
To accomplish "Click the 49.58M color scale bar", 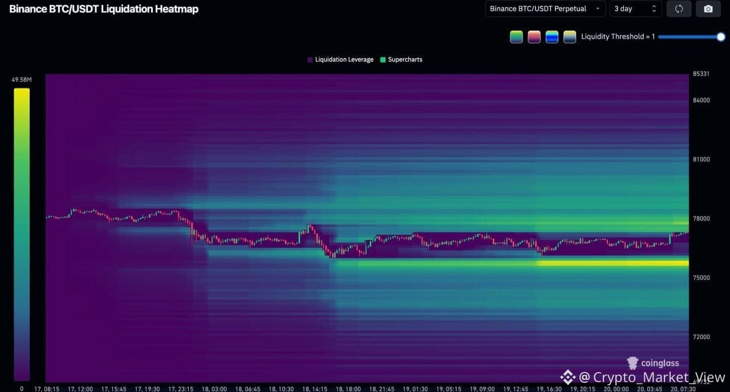I will coord(22,234).
